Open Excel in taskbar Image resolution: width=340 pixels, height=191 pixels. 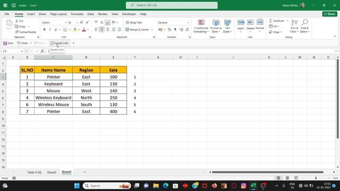[253, 186]
